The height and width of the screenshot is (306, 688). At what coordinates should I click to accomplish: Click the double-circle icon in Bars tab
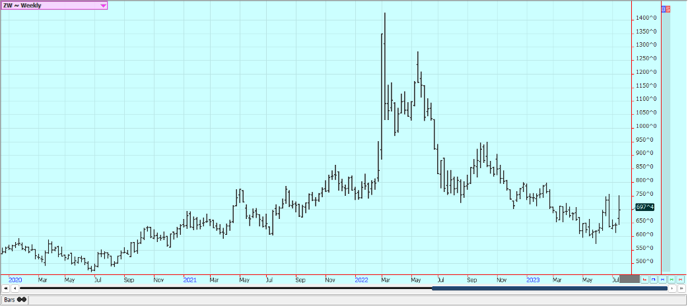(22, 299)
